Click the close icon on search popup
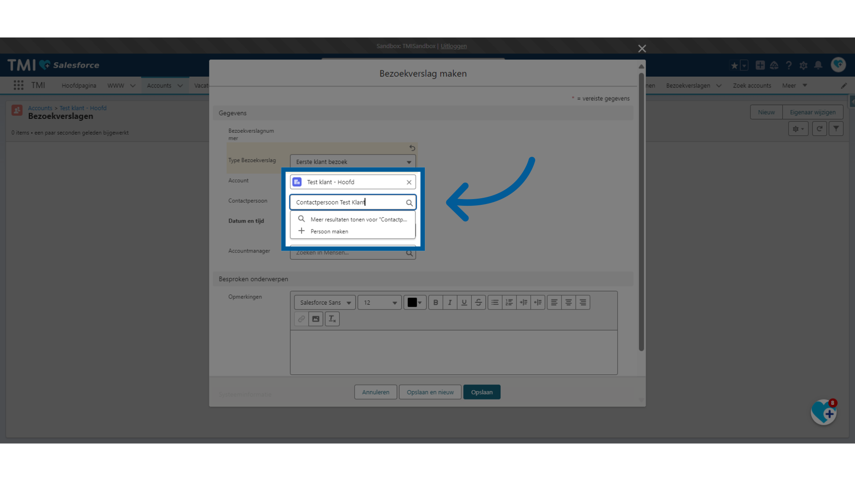855x481 pixels. (x=409, y=181)
